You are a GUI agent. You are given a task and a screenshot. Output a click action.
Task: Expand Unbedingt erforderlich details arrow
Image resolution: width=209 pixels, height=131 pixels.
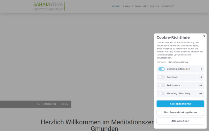201,69
